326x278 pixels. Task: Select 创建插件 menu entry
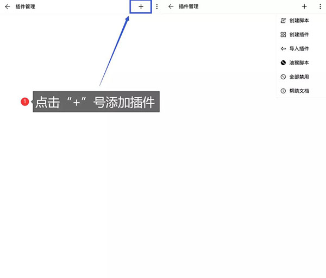[301, 35]
